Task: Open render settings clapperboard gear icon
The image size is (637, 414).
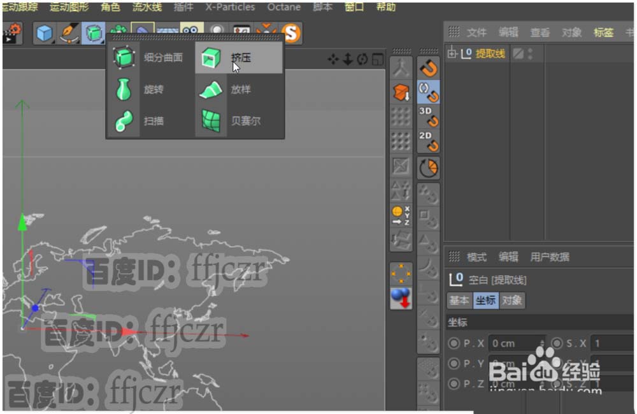Action: point(11,33)
